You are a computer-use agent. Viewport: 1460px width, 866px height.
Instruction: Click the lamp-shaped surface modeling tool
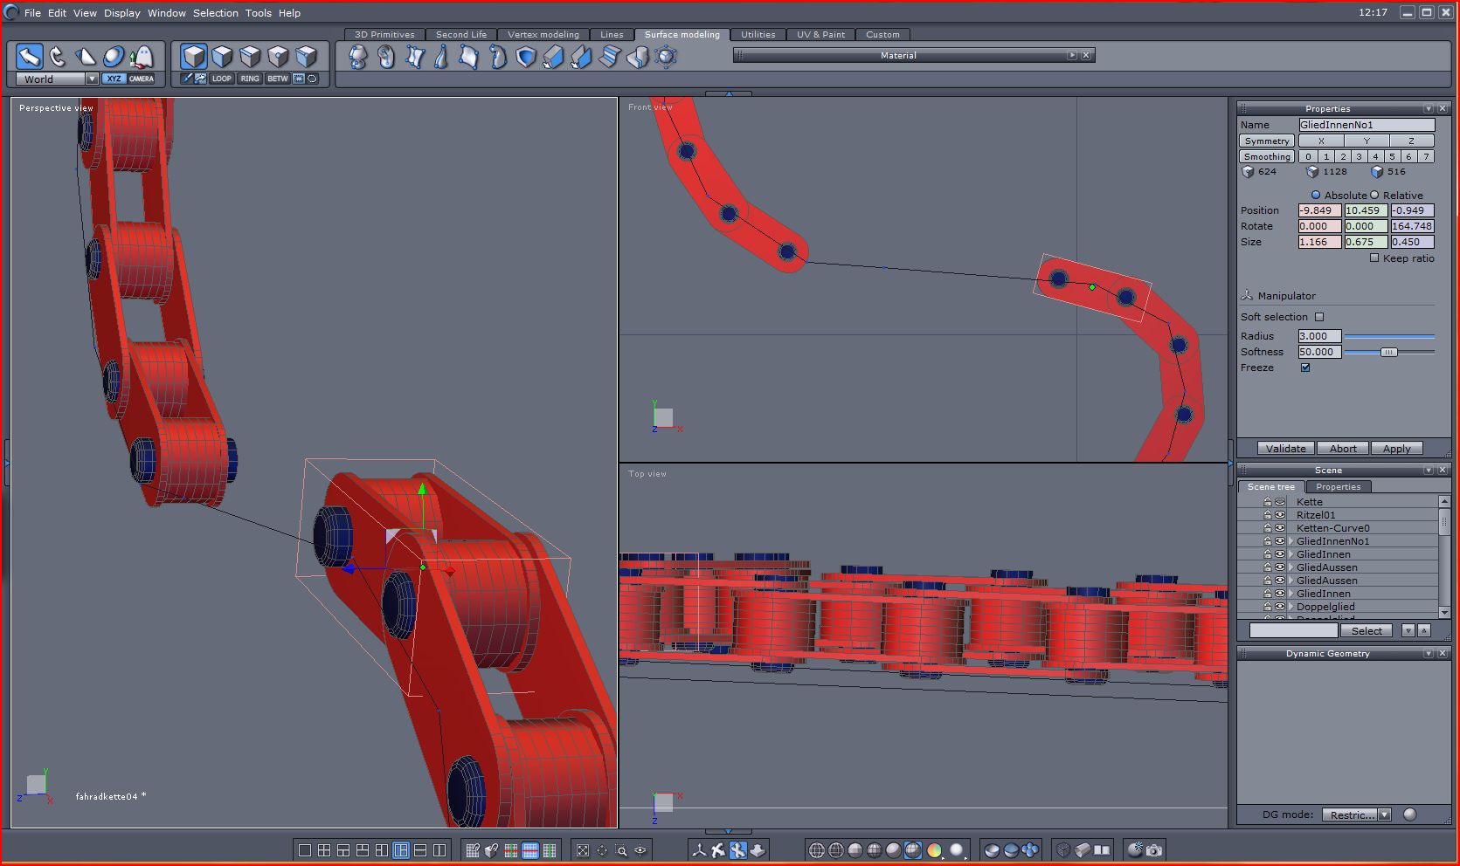[358, 57]
